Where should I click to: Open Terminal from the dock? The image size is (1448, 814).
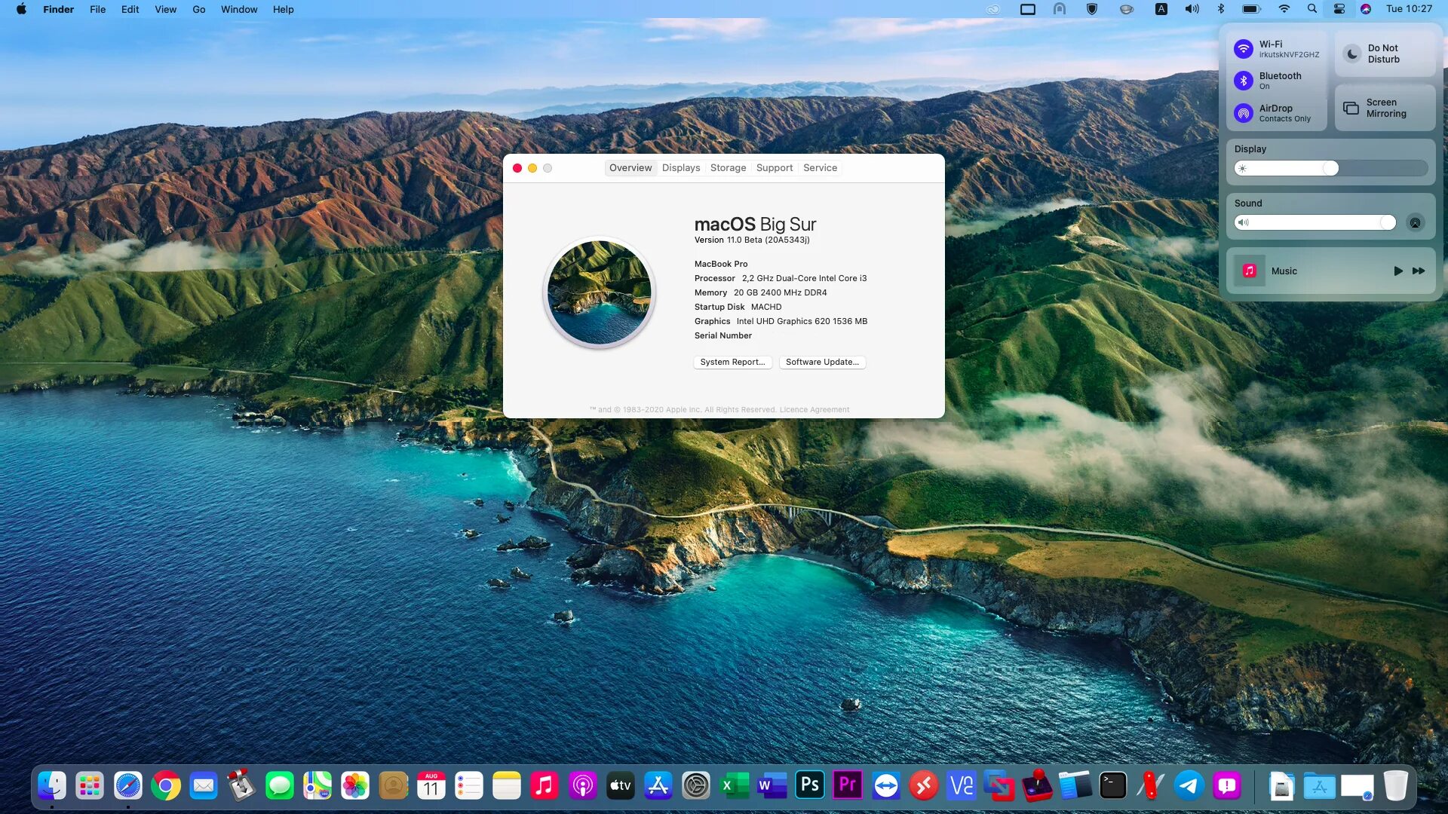tap(1113, 786)
